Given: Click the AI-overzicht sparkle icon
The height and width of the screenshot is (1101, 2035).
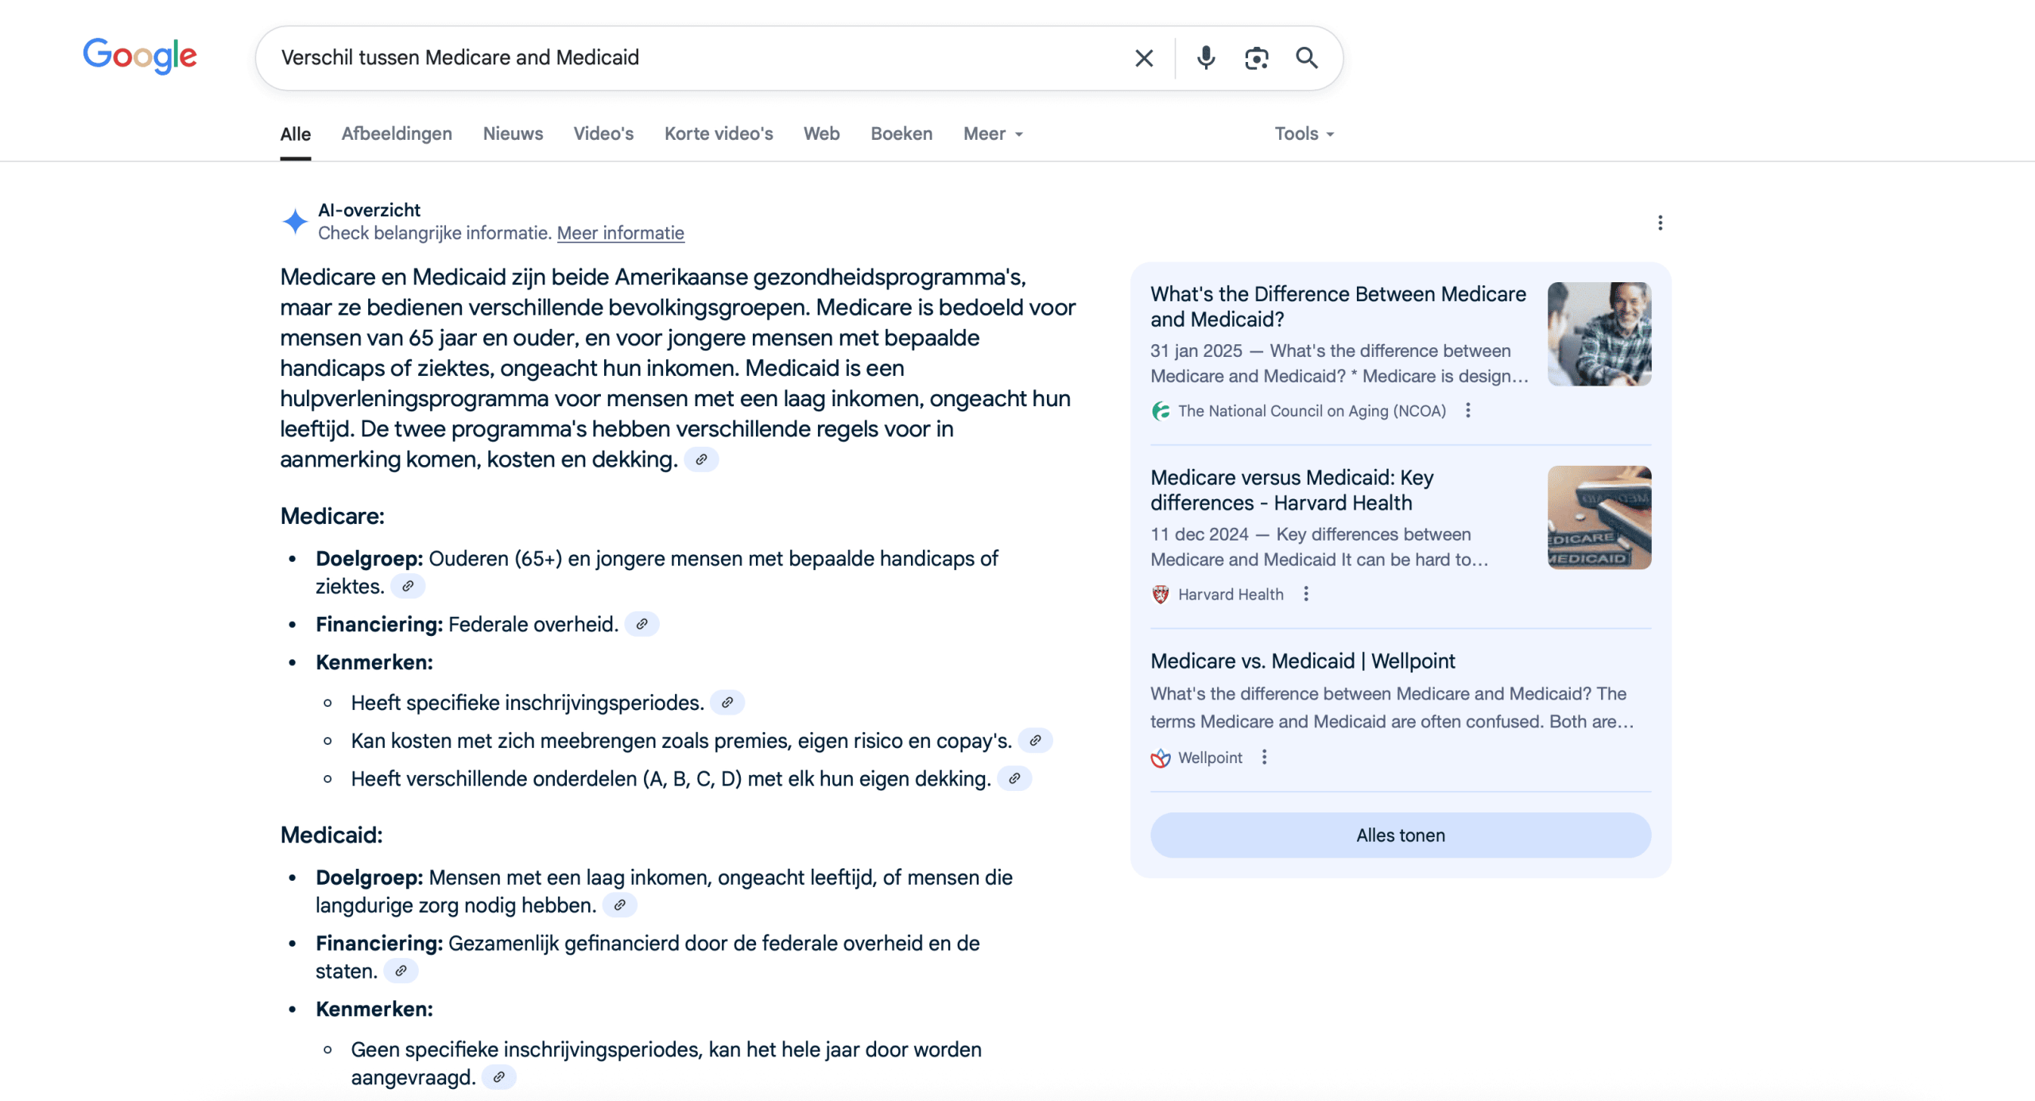Looking at the screenshot, I should click(x=295, y=221).
